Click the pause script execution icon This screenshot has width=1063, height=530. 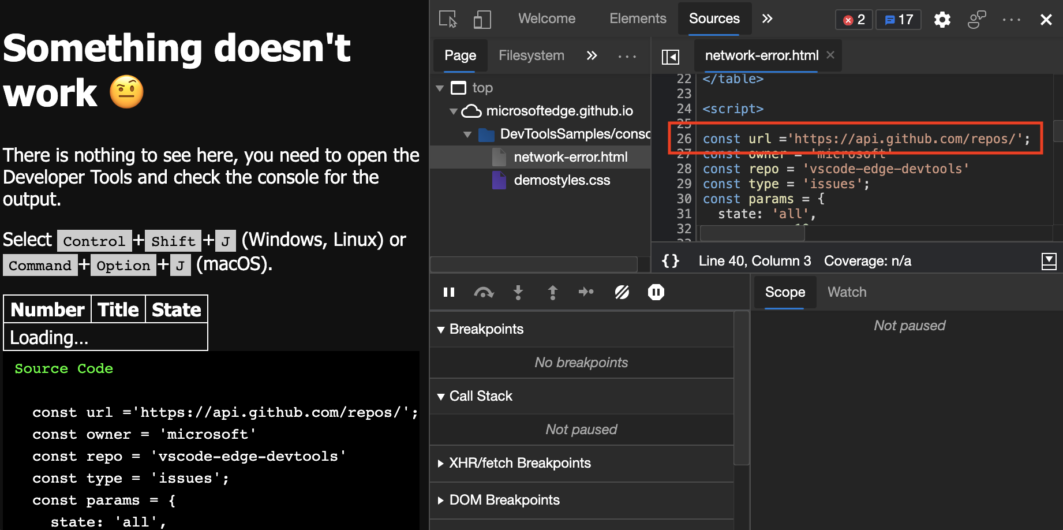tap(449, 292)
